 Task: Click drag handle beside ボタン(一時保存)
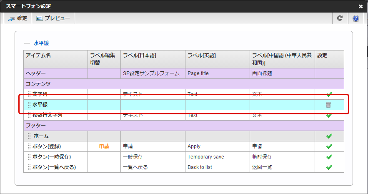click(29, 157)
